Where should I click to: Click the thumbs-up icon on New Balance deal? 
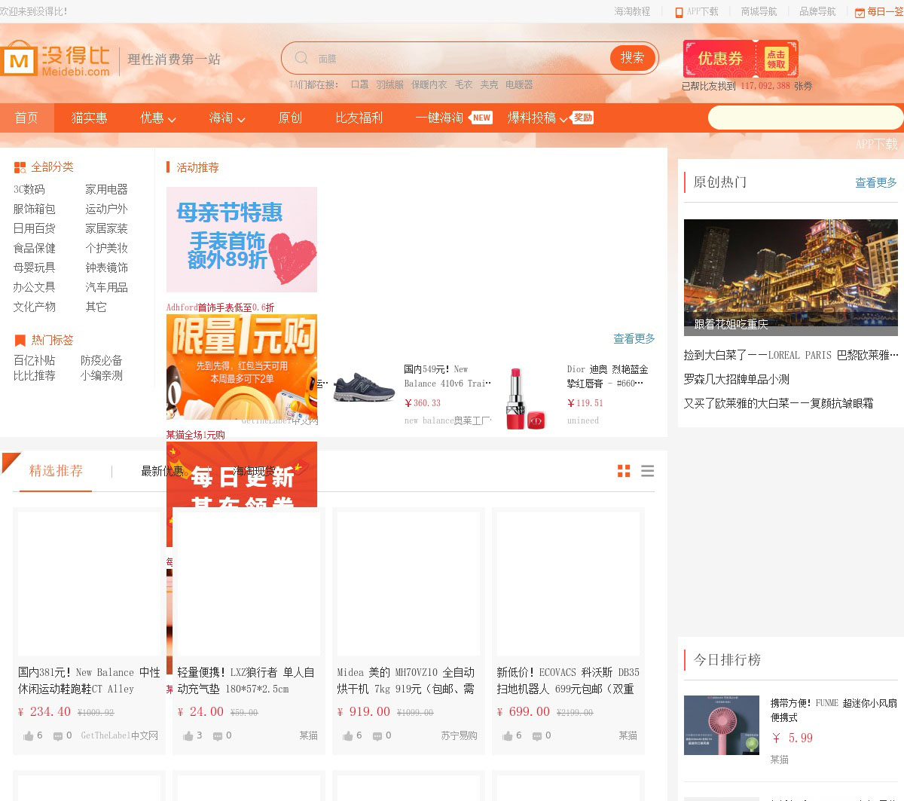point(28,735)
